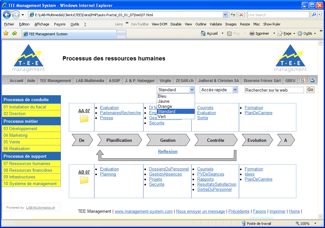This screenshot has height=228, width=325.
Task: Click the Go search button
Action: pos(310,90)
